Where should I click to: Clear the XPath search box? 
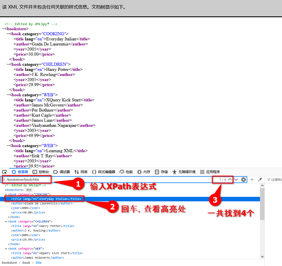244,180
